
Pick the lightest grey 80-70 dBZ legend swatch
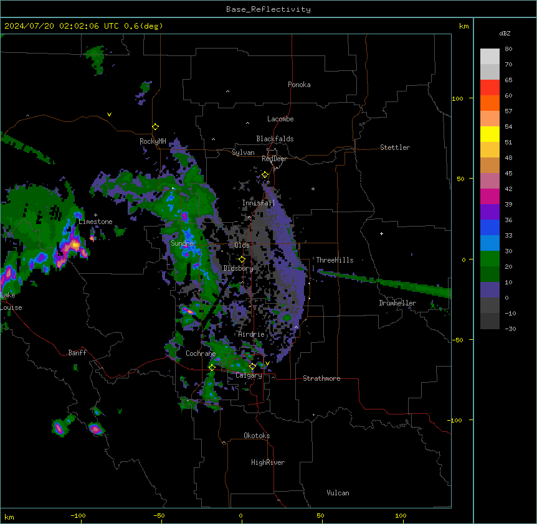coord(490,57)
